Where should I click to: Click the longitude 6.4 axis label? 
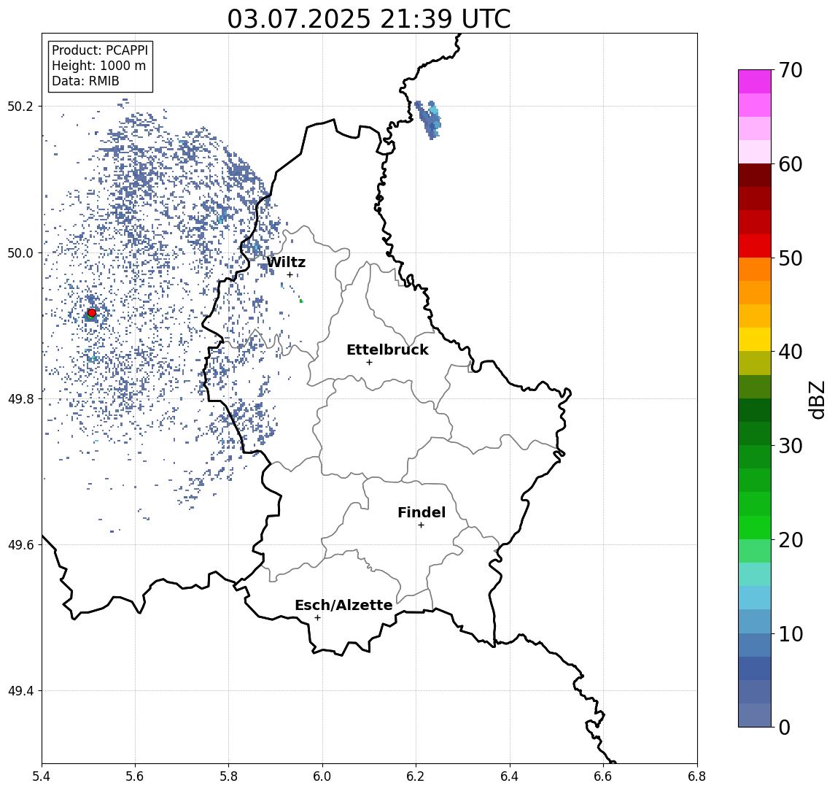[510, 776]
